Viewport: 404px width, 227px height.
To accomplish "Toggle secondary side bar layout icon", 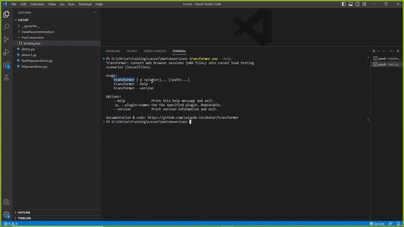I will 357,4.
